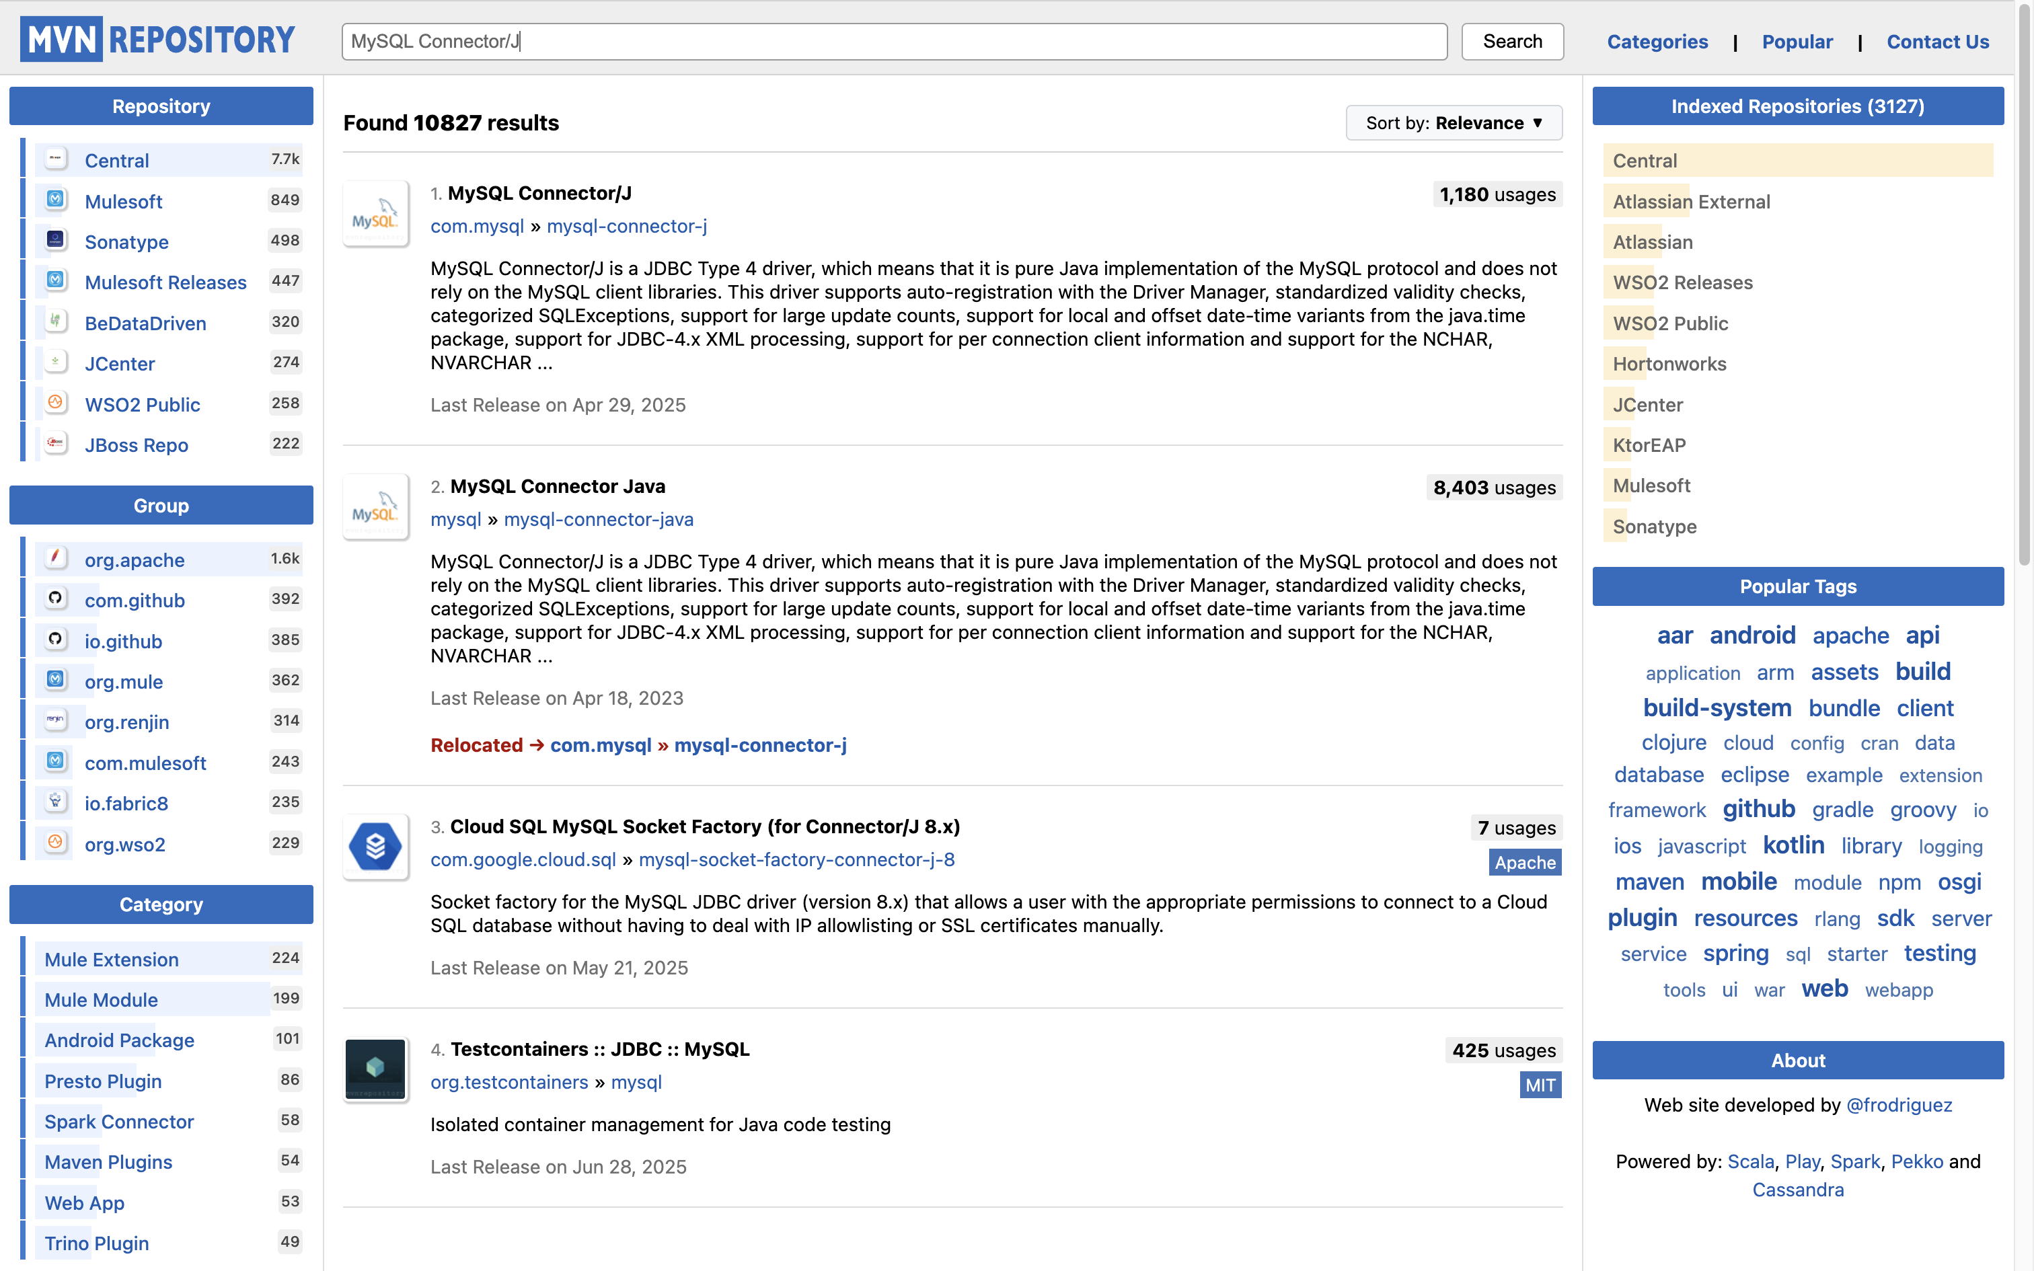
Task: Click into the search input field
Action: point(893,41)
